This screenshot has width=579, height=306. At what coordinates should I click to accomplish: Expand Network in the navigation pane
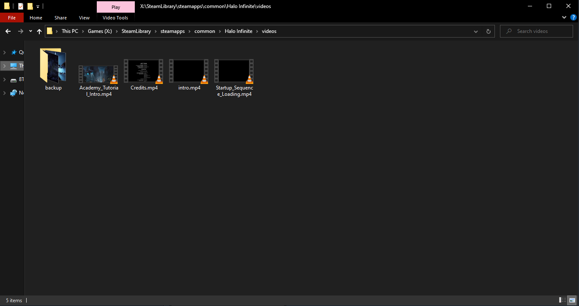coord(5,93)
